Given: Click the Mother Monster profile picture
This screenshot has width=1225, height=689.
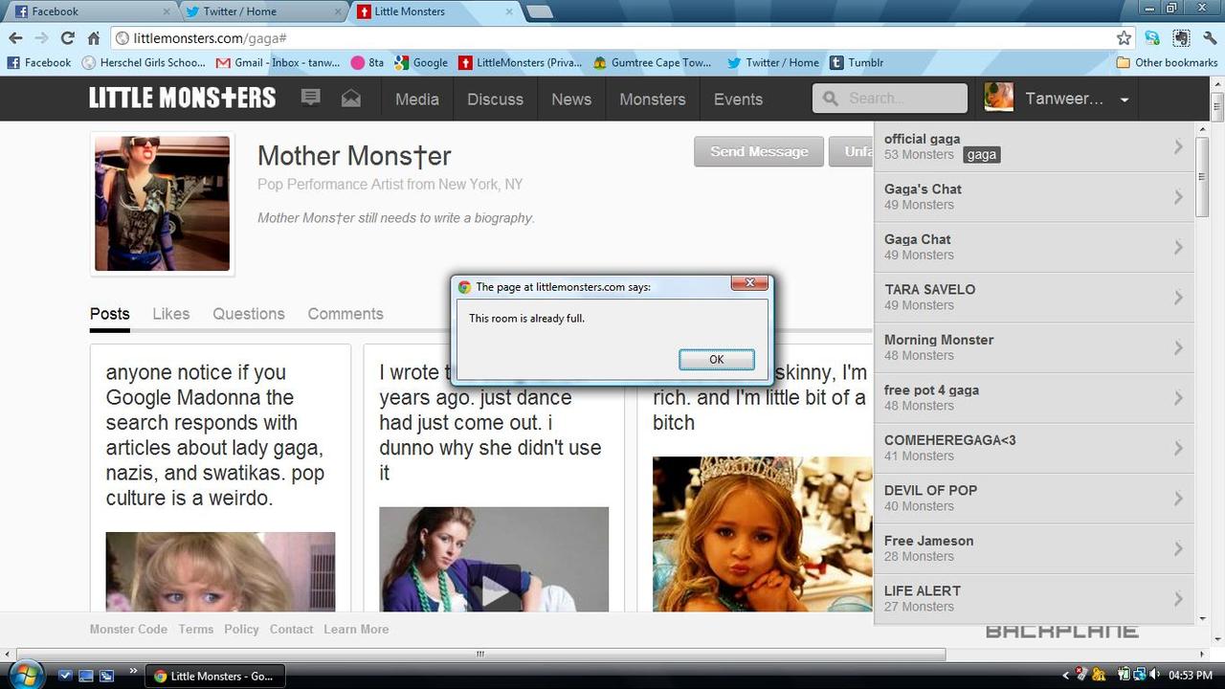Looking at the screenshot, I should click(163, 204).
